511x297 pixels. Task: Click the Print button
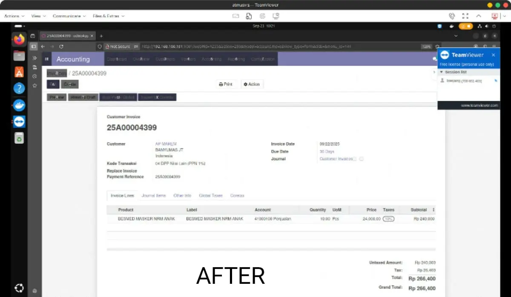[x=226, y=84]
